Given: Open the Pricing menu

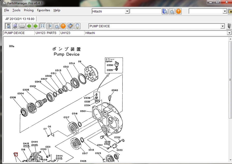Looking at the screenshot, I should pos(29,10).
